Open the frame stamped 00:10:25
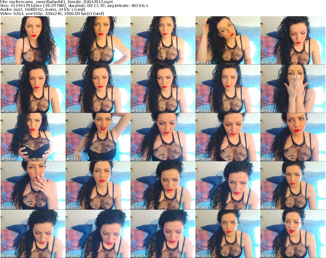326x258 pixels. coord(228,234)
